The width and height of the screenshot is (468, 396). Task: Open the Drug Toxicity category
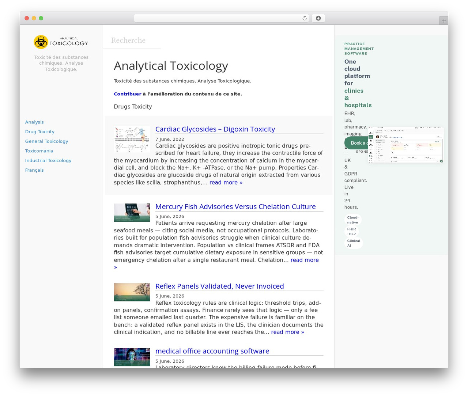pyautogui.click(x=40, y=132)
